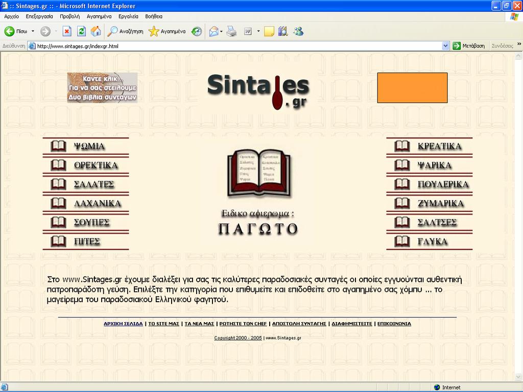Image resolution: width=523 pixels, height=392 pixels.
Task: Follow the ΡΩΤΗΣΤΕ ΤΟΝ CHEF footer link
Action: click(243, 324)
